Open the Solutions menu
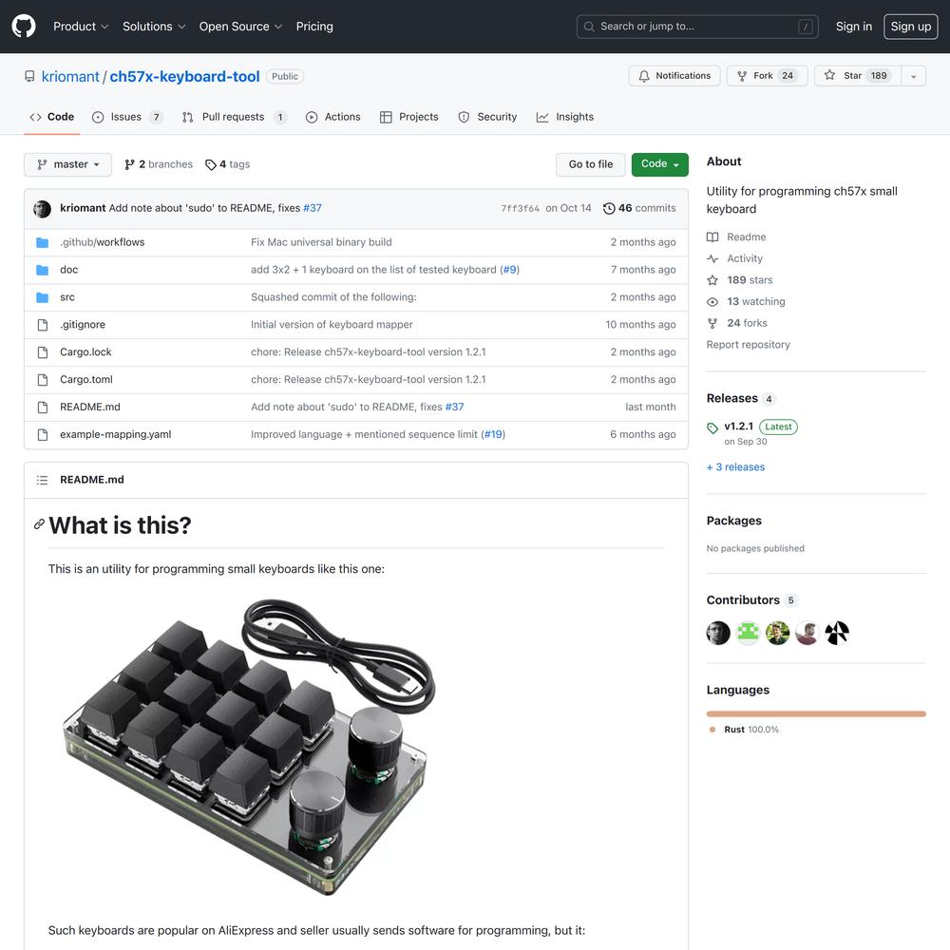950x950 pixels. [153, 27]
